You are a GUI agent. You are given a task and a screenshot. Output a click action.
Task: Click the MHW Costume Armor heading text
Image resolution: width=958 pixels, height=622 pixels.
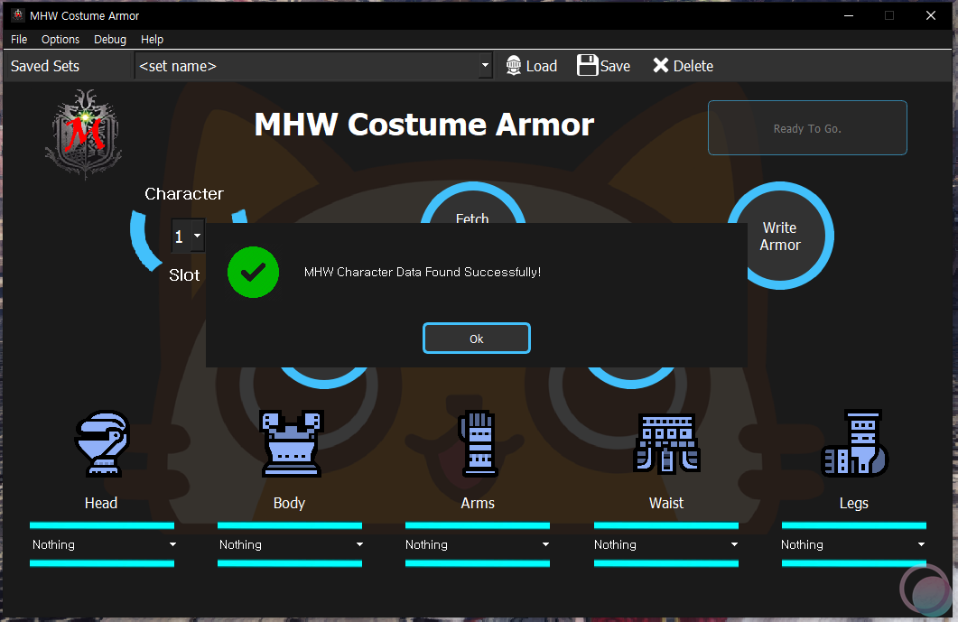424,124
